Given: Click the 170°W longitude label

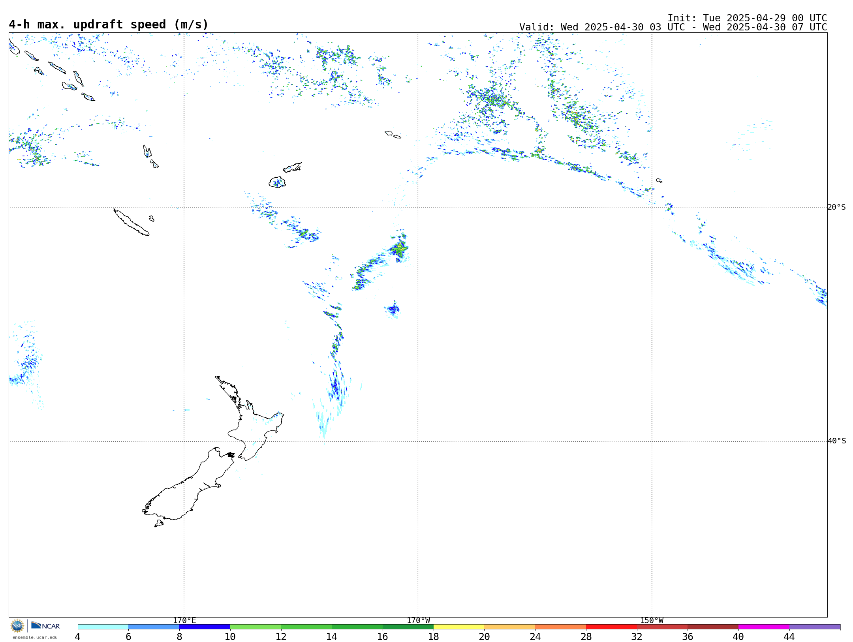Looking at the screenshot, I should [418, 620].
